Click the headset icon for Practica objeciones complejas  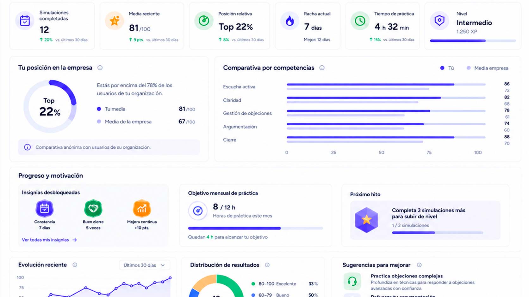click(x=352, y=281)
